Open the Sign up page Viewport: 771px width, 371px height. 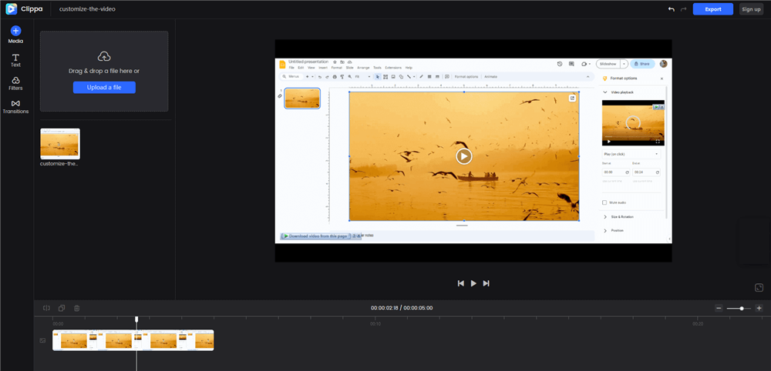click(751, 9)
